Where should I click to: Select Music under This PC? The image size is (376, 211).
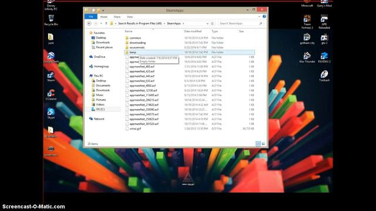[99, 95]
